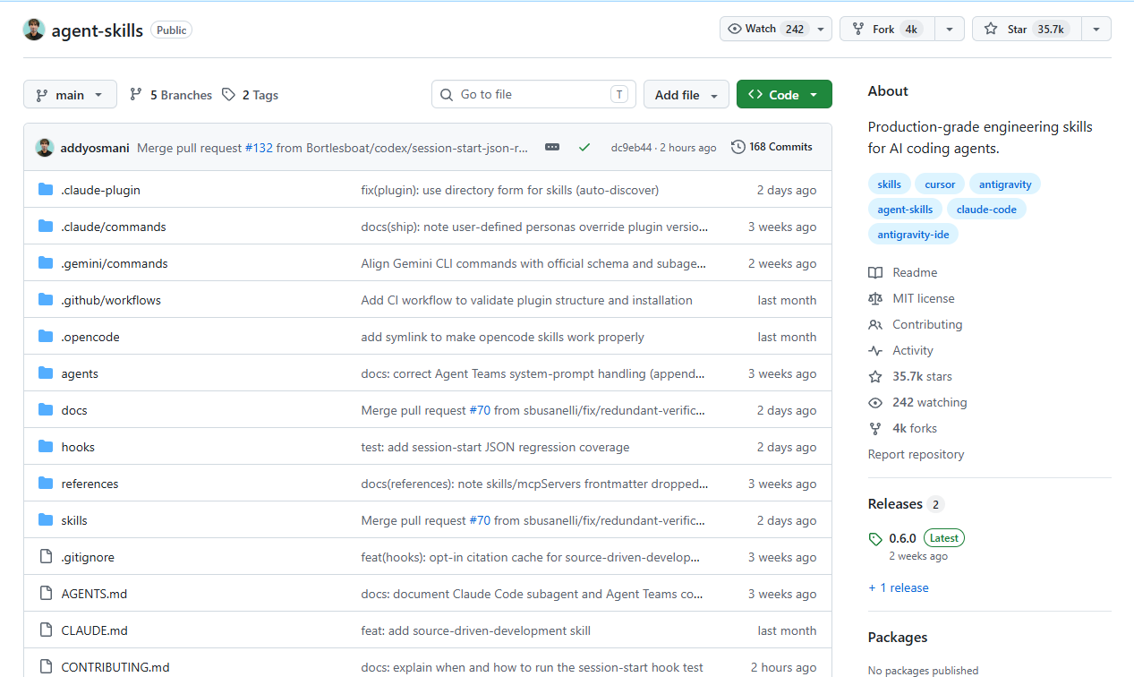Open the 168 Commits history link

772,147
